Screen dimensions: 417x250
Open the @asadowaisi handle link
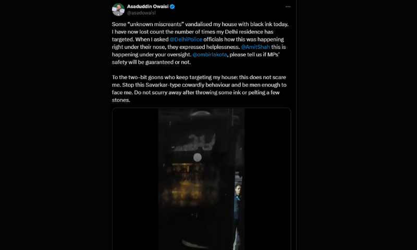[x=141, y=12]
